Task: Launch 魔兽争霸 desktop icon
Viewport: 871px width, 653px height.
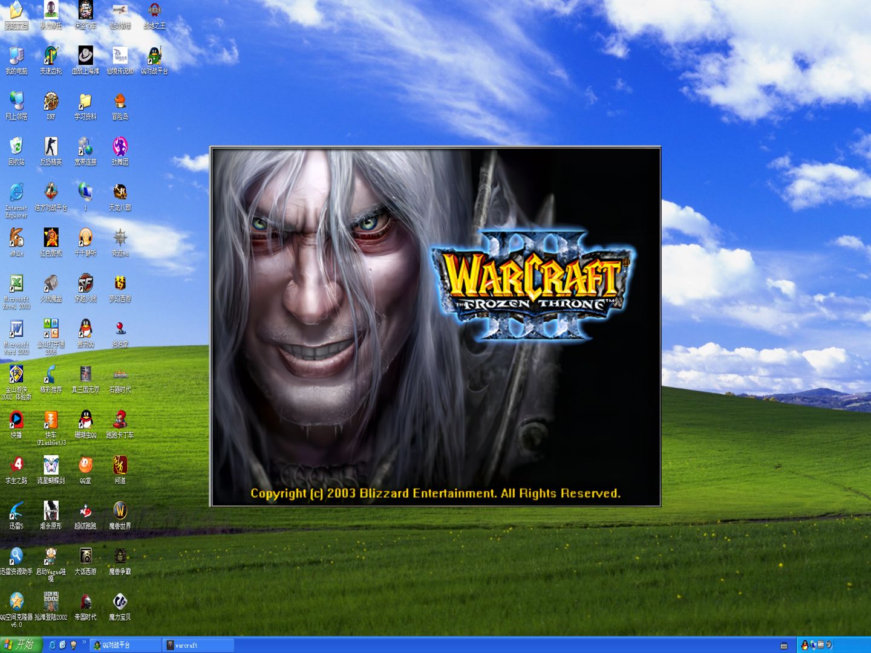Action: (x=120, y=556)
